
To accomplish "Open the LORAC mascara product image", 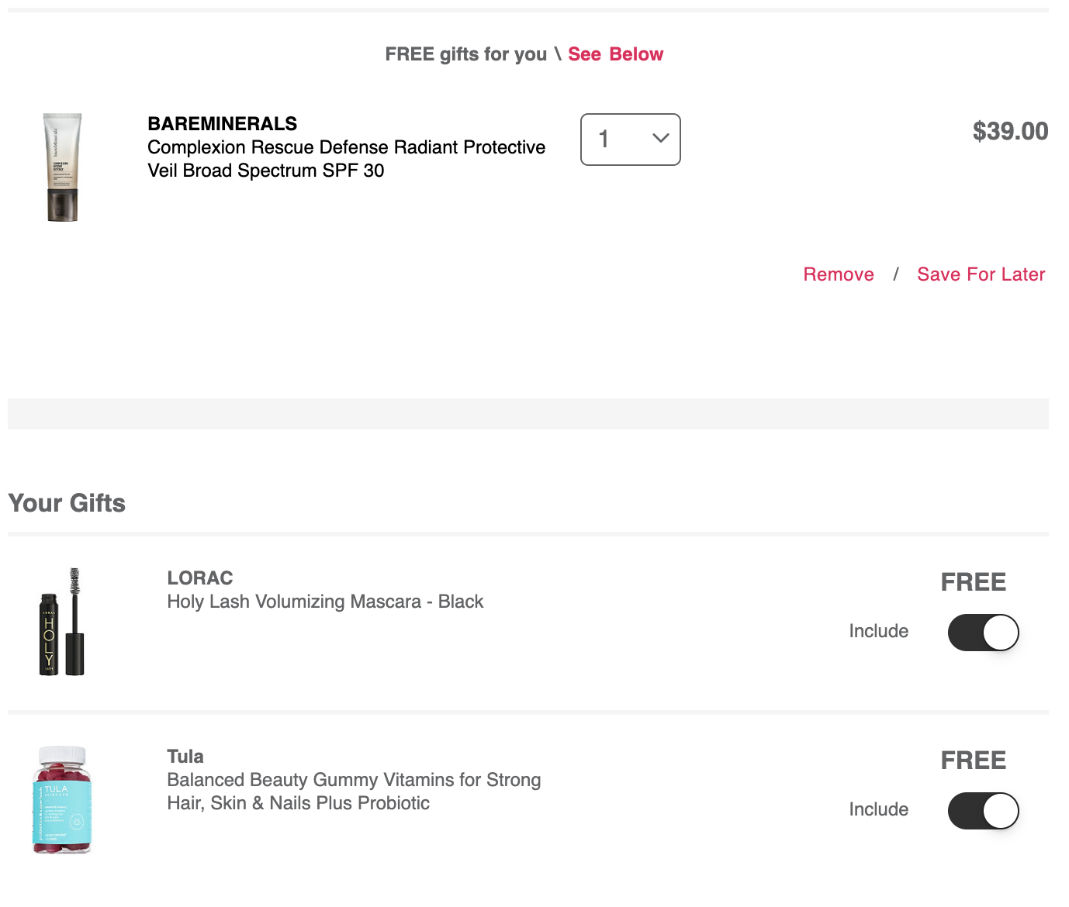I will tap(62, 622).
